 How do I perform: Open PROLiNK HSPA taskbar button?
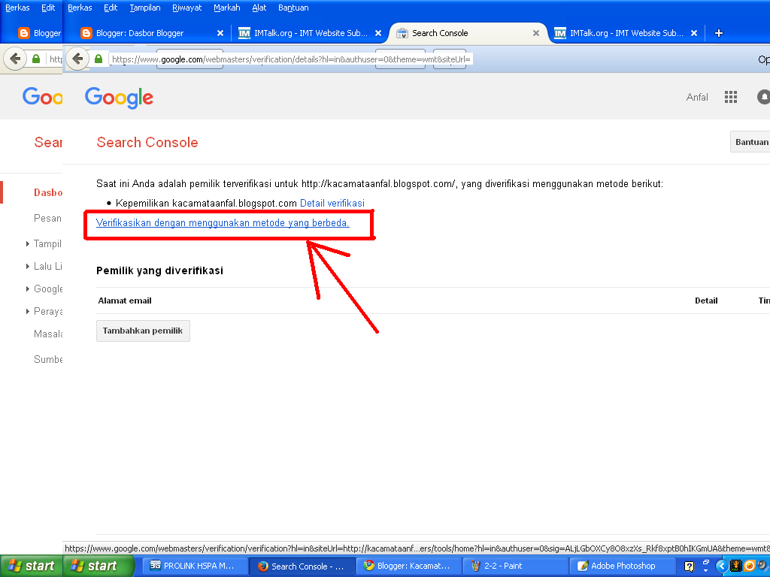[195, 566]
